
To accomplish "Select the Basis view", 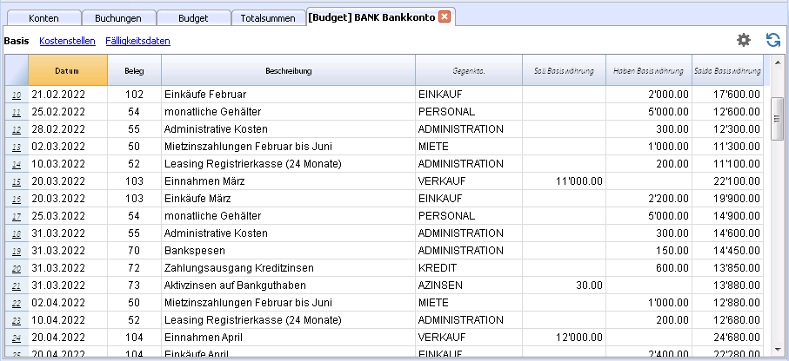I will point(17,41).
